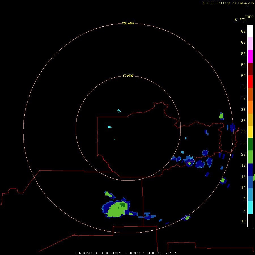This screenshot has height=255, width=255.
Task: Select the 14 legend value
Action: coord(243,177)
